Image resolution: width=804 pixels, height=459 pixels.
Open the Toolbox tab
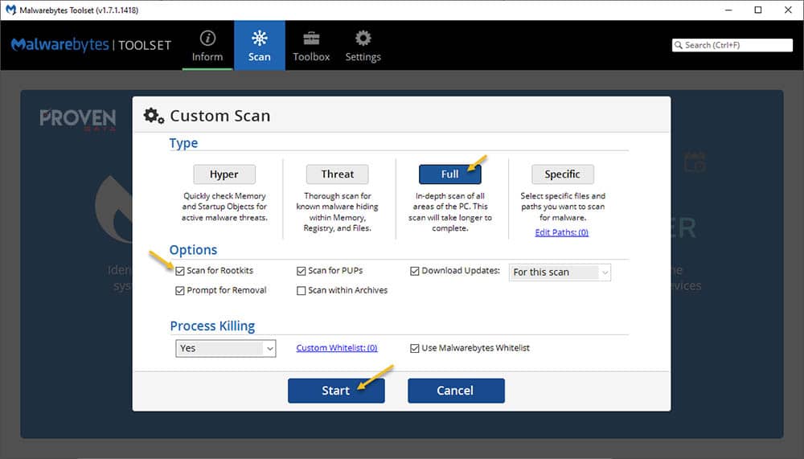pos(311,46)
